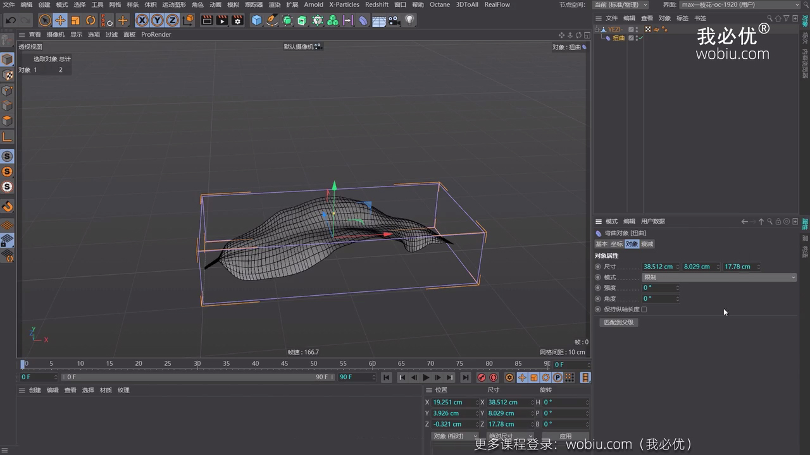Render to Picture Viewer
Screen dimensions: 810x455
coord(222,20)
